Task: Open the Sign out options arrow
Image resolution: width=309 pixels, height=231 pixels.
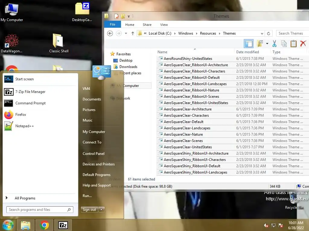Action: (101, 210)
